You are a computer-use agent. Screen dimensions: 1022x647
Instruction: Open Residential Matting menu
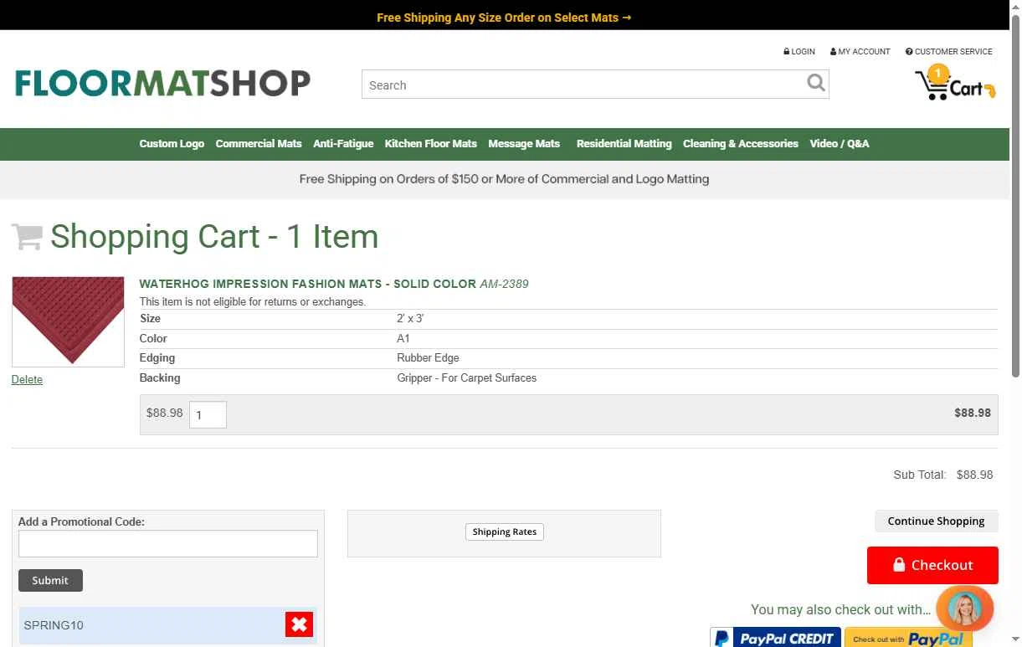[624, 144]
